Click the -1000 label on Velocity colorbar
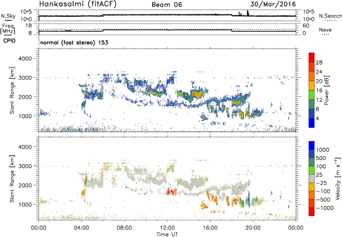Viewport: 342px width, 237px height. coord(324,208)
